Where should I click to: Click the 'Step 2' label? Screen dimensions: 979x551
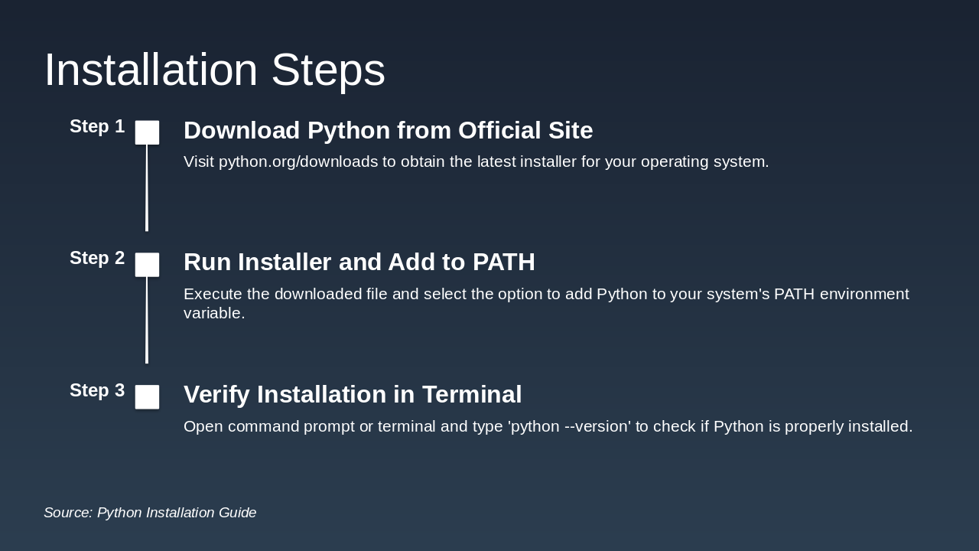(97, 259)
